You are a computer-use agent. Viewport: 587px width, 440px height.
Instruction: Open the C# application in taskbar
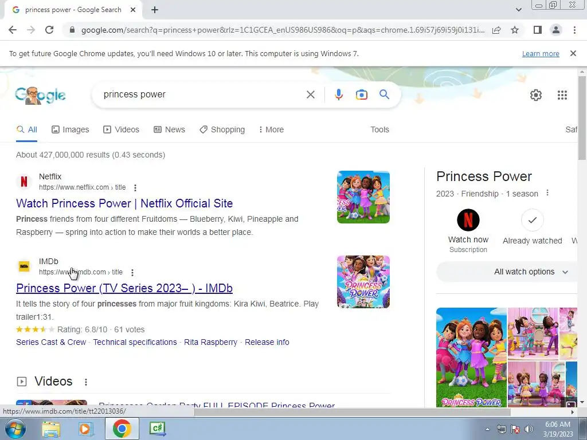(x=157, y=429)
